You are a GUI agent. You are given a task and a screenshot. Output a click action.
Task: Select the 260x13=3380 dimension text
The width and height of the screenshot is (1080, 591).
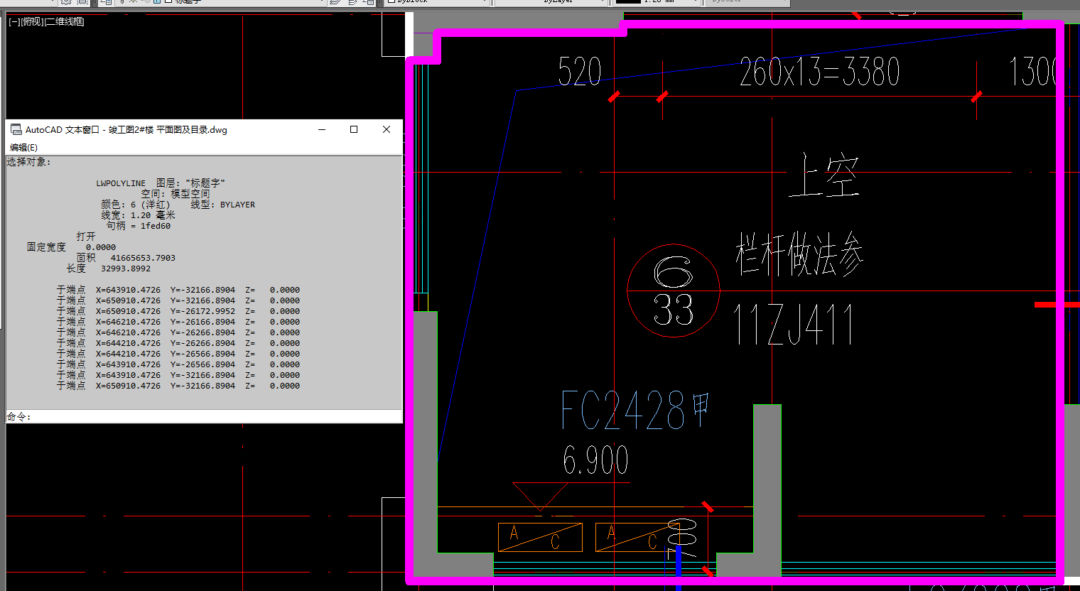coord(819,72)
